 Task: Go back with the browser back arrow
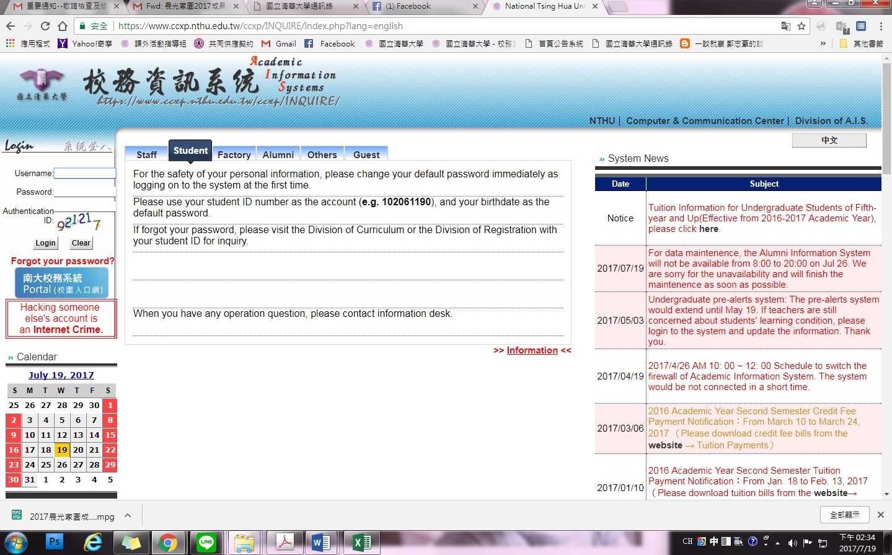pos(11,26)
